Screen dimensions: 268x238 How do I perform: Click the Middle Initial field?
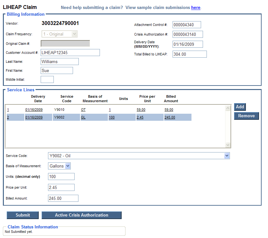tap(47, 79)
